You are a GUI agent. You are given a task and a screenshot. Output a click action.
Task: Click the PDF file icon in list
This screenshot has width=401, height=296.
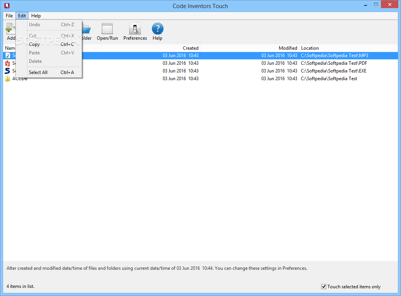click(x=8, y=63)
